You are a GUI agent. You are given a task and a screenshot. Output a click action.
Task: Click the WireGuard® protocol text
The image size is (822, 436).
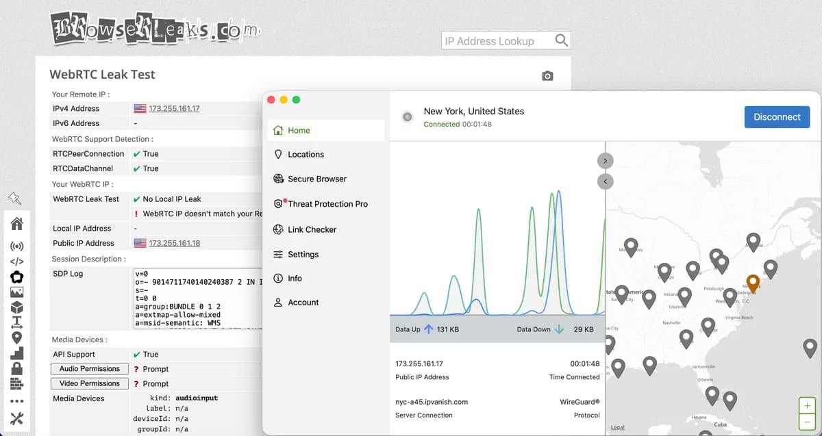[580, 402]
